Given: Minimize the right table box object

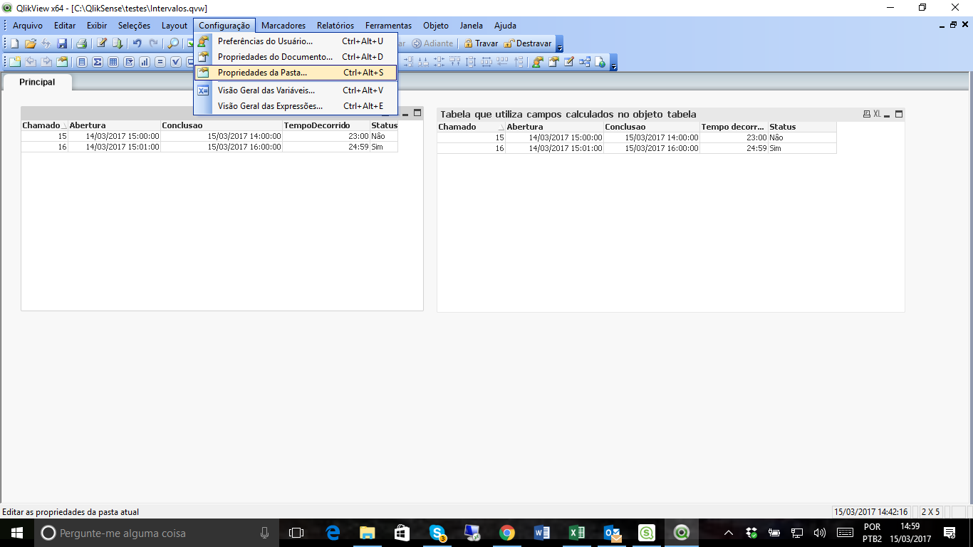Looking at the screenshot, I should click(888, 116).
